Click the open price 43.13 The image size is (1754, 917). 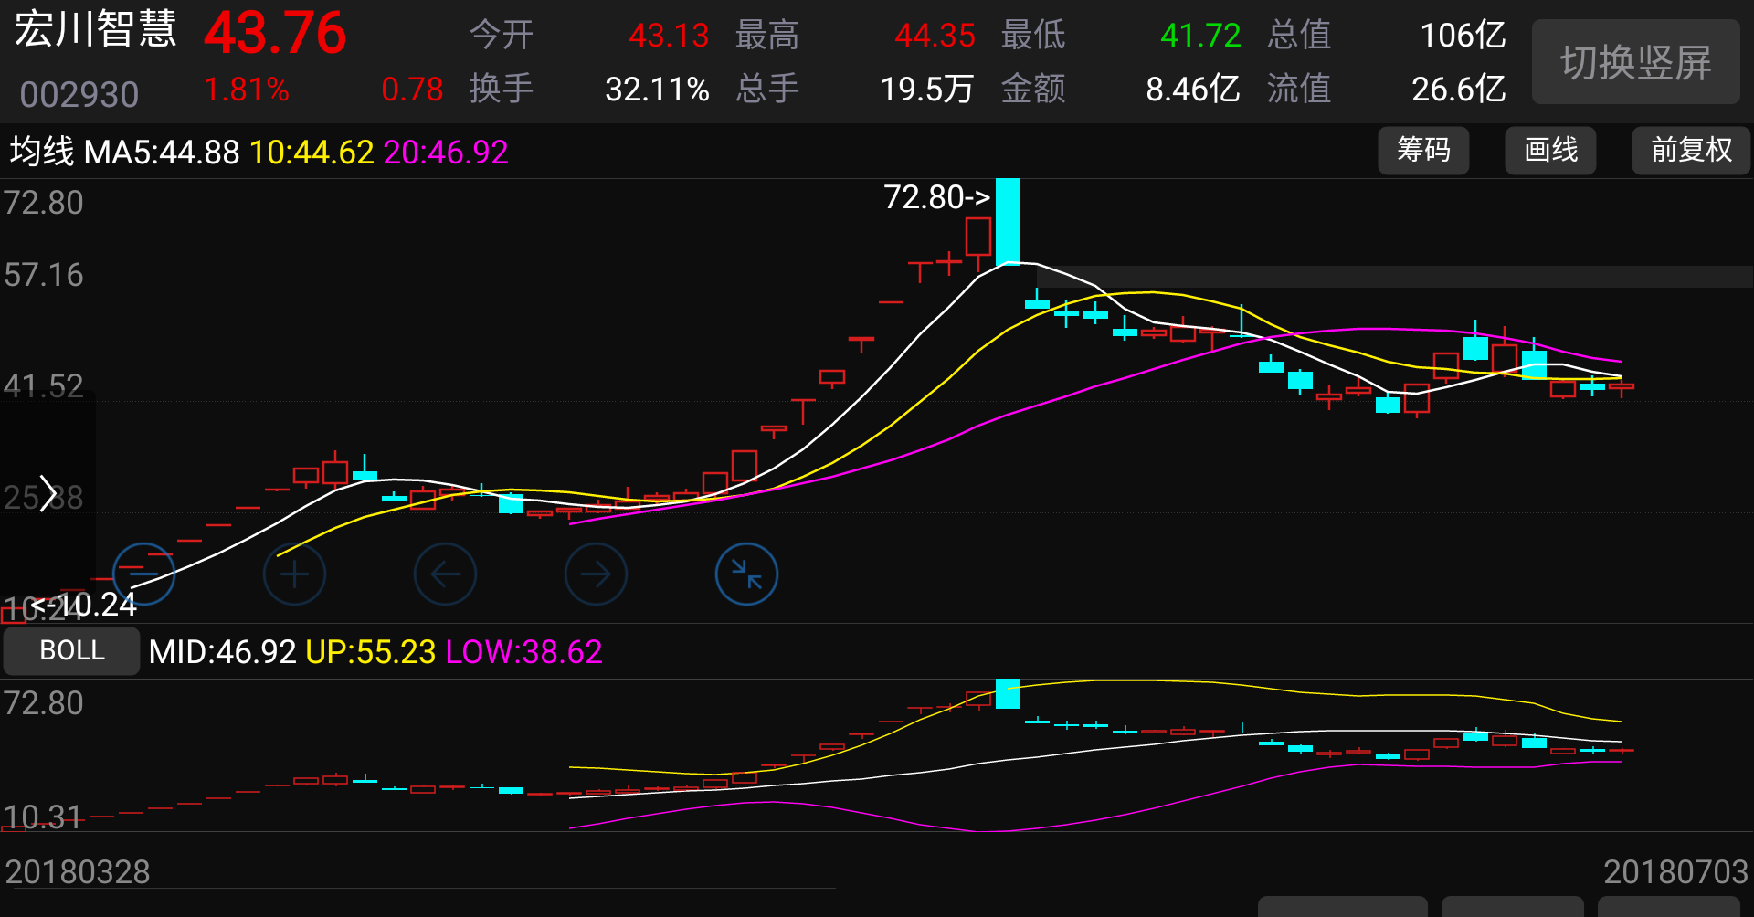tap(669, 36)
